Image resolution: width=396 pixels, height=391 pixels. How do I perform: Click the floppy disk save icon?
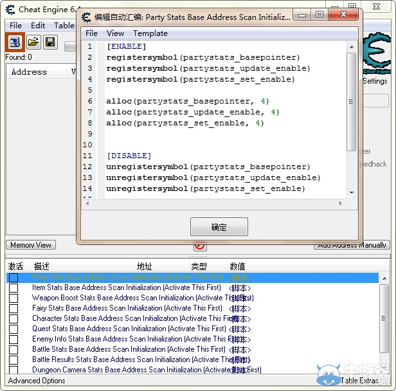pyautogui.click(x=50, y=42)
